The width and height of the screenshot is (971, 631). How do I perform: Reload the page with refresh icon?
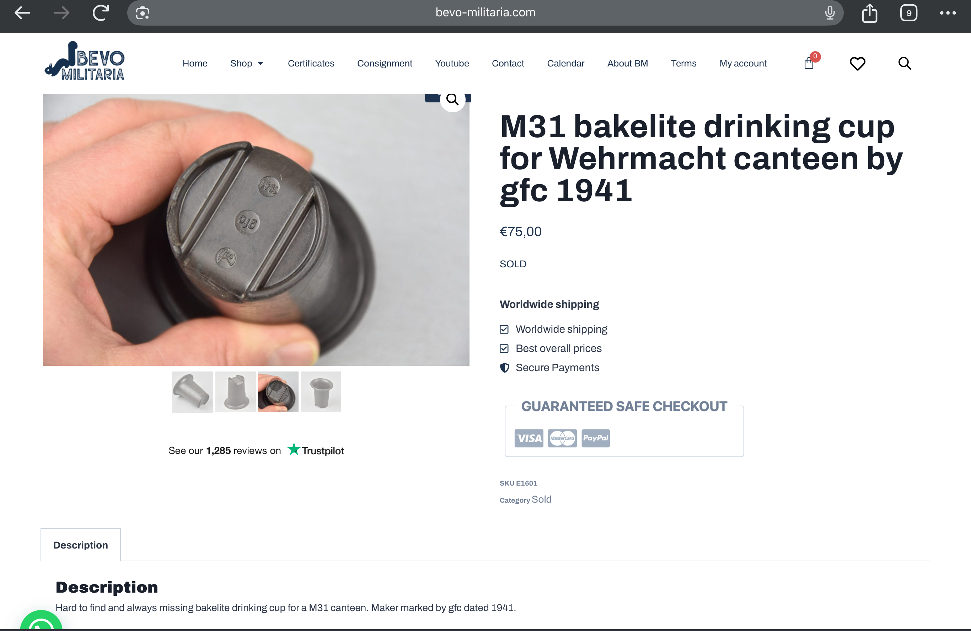tap(100, 13)
